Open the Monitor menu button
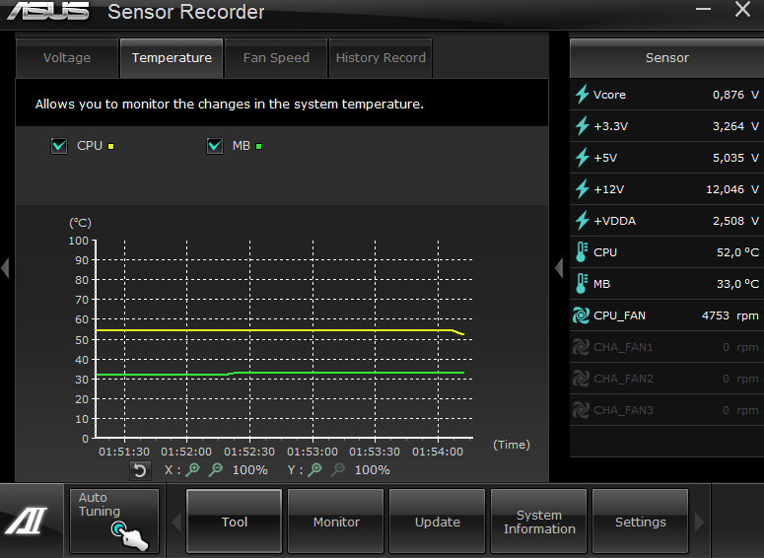The height and width of the screenshot is (558, 764). click(336, 522)
